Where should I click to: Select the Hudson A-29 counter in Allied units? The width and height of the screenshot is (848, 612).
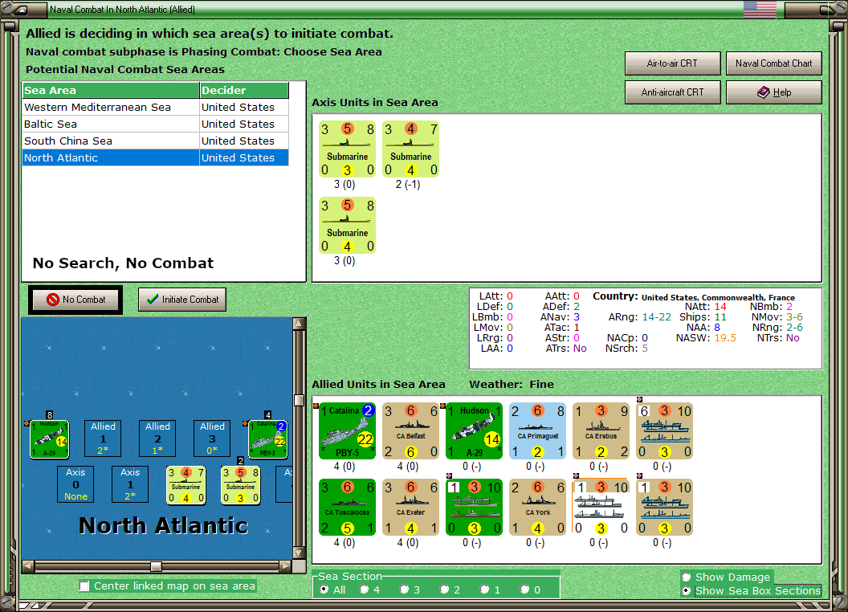click(x=475, y=430)
